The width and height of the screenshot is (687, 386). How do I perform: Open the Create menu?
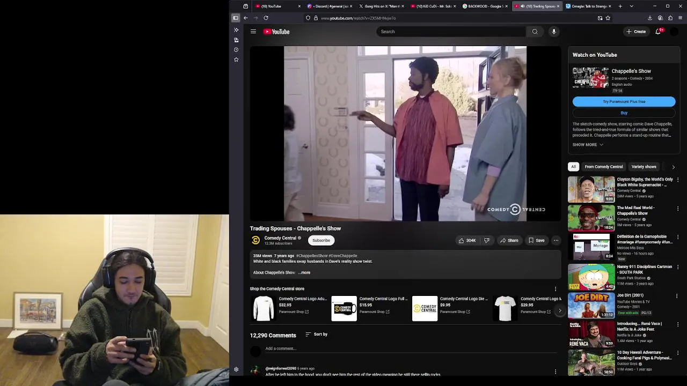click(636, 32)
